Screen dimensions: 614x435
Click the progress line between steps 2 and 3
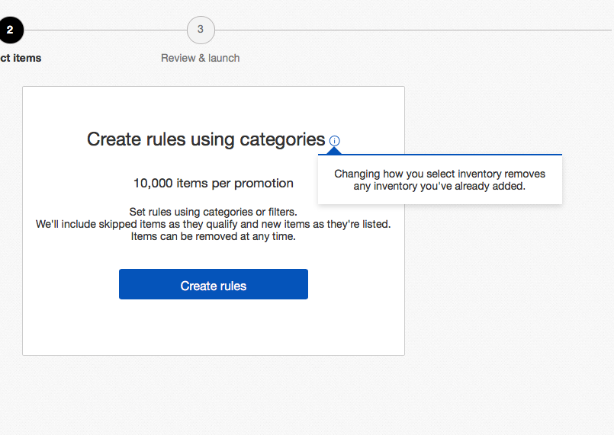click(x=105, y=30)
